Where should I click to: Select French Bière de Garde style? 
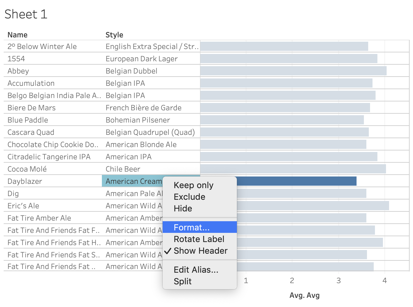(143, 108)
